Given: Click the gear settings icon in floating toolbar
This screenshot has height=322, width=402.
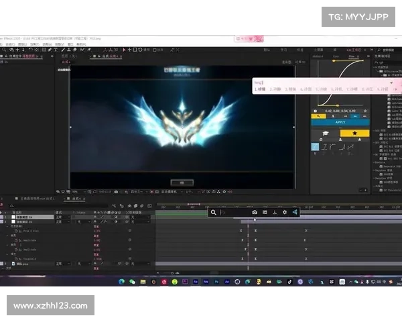Looking at the screenshot, I should tap(285, 212).
